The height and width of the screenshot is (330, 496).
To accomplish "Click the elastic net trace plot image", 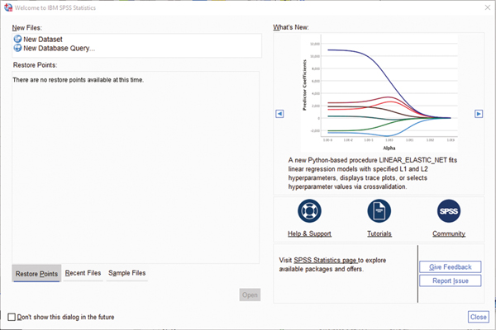I will [x=379, y=93].
